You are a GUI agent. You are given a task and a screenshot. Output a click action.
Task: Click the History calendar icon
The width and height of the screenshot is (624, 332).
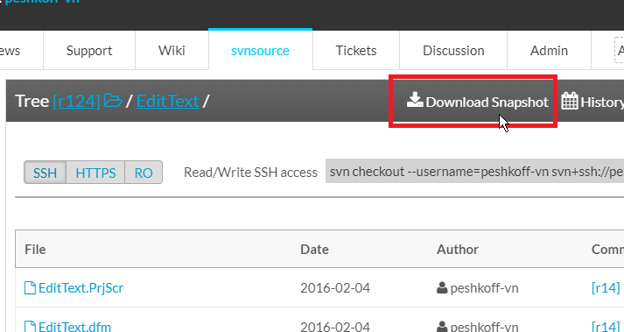pos(570,101)
